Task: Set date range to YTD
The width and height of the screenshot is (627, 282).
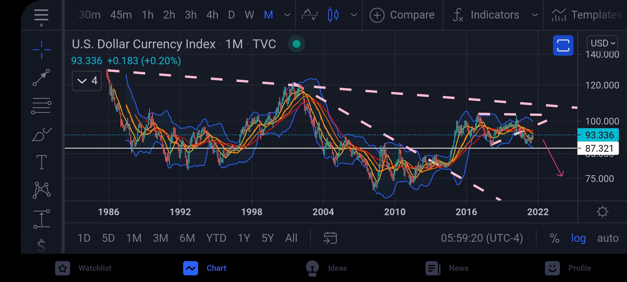Action: [216, 238]
